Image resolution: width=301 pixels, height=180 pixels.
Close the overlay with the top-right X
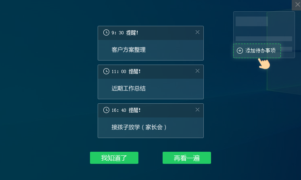pyautogui.click(x=296, y=4)
